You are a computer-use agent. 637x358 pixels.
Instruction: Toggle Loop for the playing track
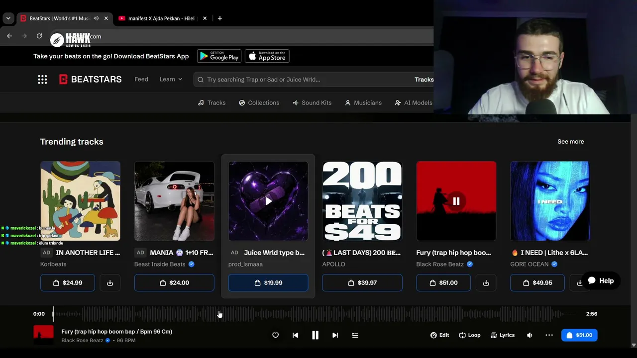tap(470, 335)
